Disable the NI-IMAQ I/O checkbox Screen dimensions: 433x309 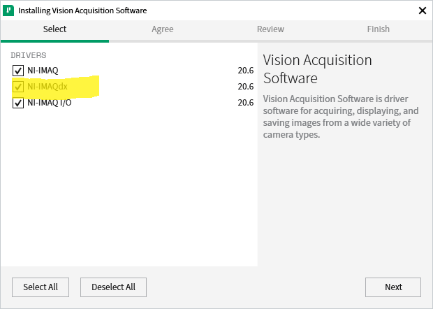point(18,103)
